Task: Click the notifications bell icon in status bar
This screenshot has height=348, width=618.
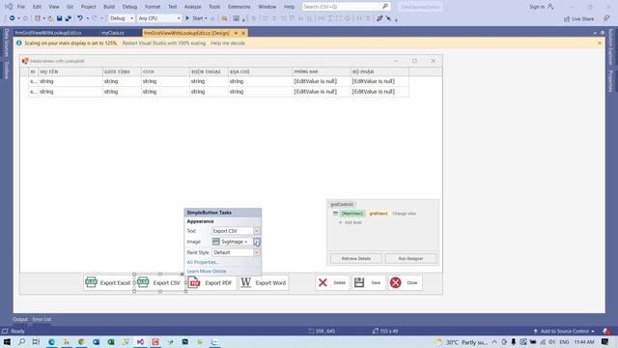Action: click(x=605, y=331)
